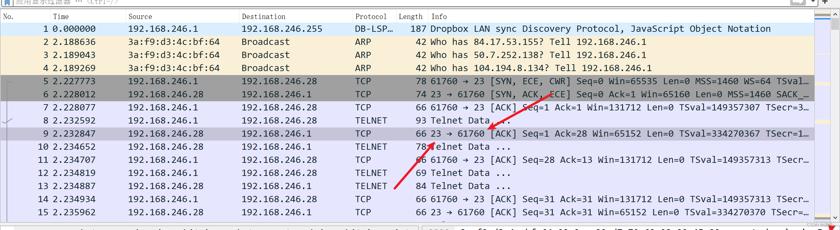Sort packets by the Time column header
This screenshot has height=230, width=840.
coord(88,16)
